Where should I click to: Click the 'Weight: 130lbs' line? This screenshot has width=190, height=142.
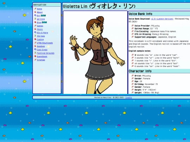coord(147,93)
